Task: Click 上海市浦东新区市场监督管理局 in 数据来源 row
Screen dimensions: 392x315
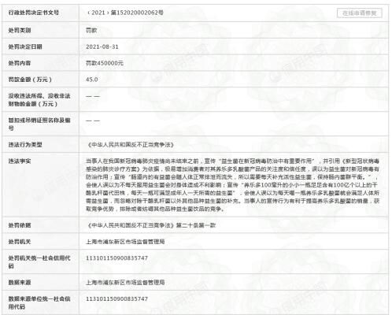Action: coord(125,283)
